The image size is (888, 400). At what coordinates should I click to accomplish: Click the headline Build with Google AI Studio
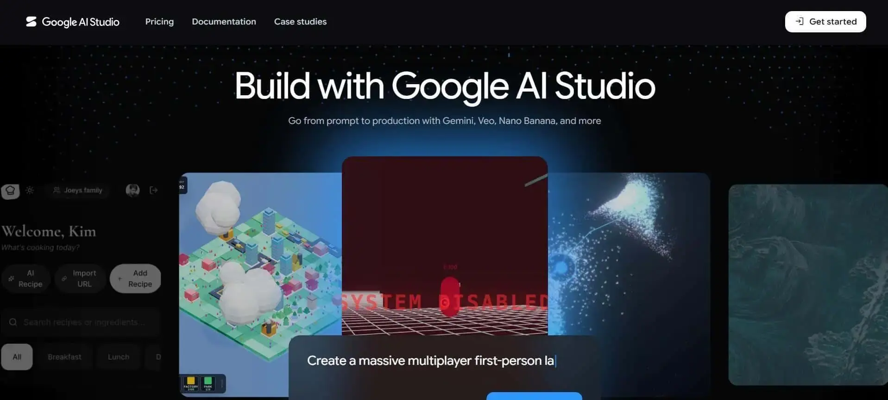(x=445, y=86)
